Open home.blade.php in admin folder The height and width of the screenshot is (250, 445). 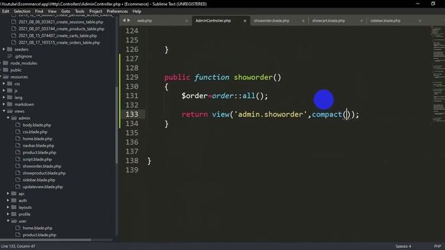click(x=38, y=139)
